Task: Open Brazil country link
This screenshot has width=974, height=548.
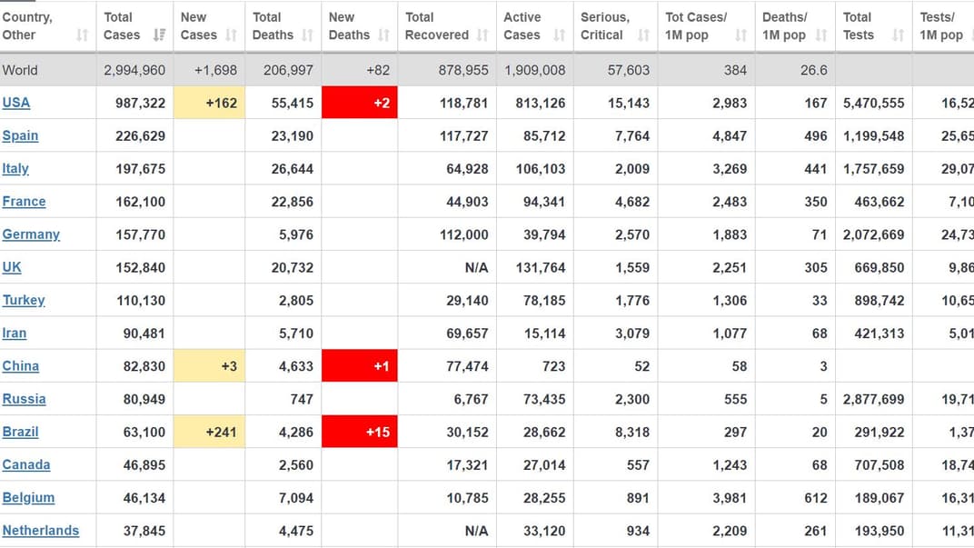Action: (20, 432)
